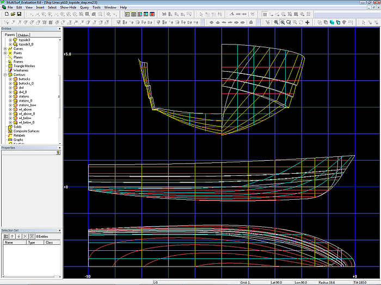Click the Wireframes icon in Entities tree
The image size is (381, 285).
pos(9,70)
